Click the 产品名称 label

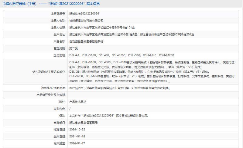pos(59,41)
